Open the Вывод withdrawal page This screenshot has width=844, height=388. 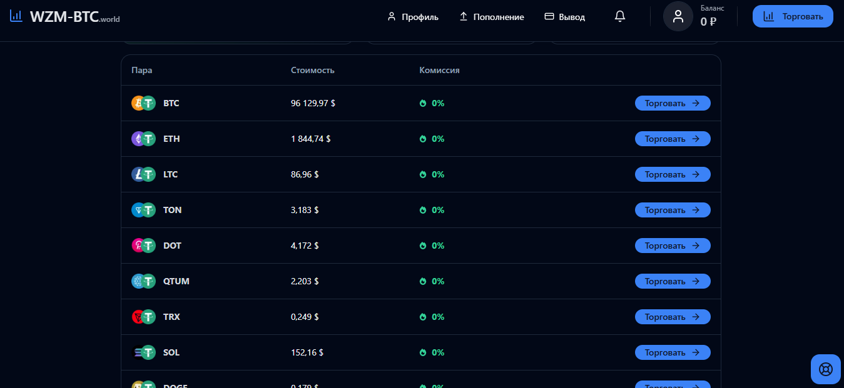click(x=565, y=17)
